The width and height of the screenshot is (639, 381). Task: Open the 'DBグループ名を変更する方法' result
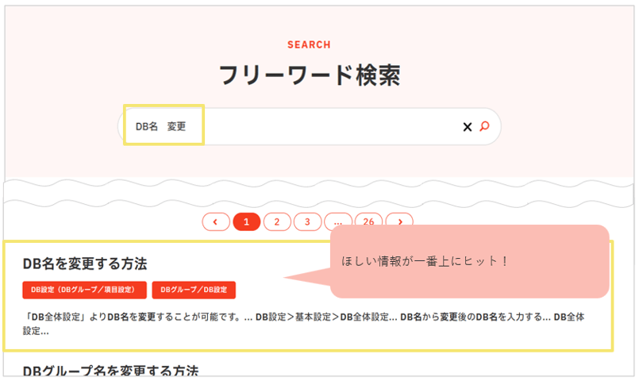click(x=110, y=371)
